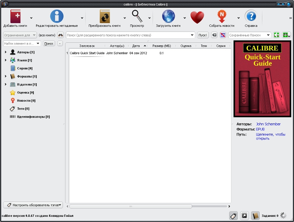This screenshot has height=222, width=294.
Task: Show more toolbar items via chevron
Action: pos(290,18)
